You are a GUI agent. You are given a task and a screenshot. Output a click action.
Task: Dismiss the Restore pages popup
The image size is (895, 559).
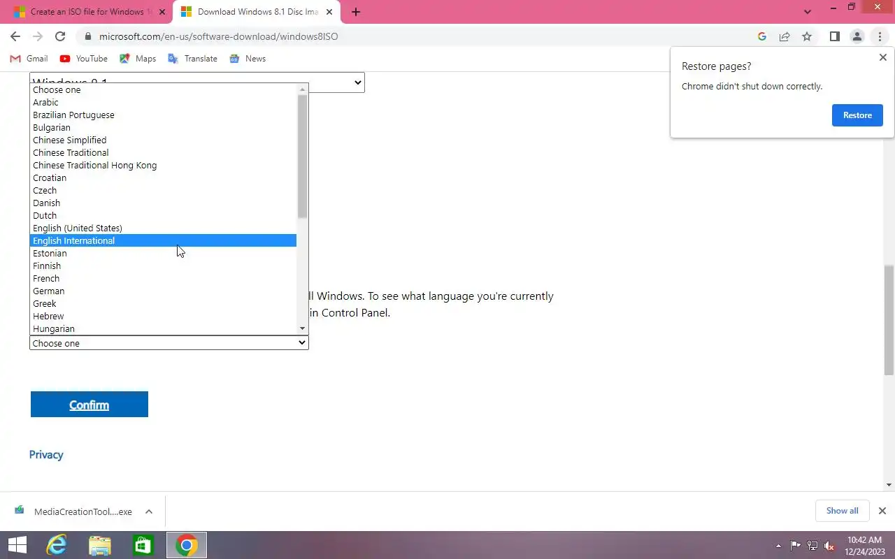tap(882, 57)
